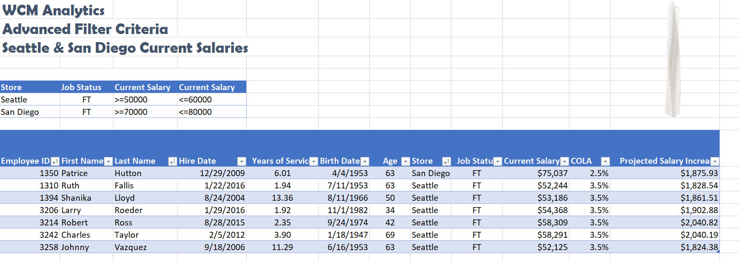The image size is (739, 262).
Task: Select birth date cell '7/11/1953'
Action: tap(344, 185)
